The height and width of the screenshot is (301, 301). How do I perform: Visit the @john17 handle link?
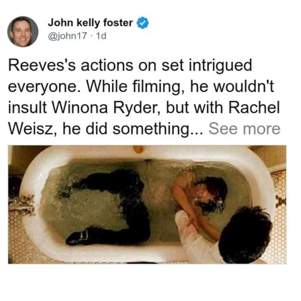(68, 36)
